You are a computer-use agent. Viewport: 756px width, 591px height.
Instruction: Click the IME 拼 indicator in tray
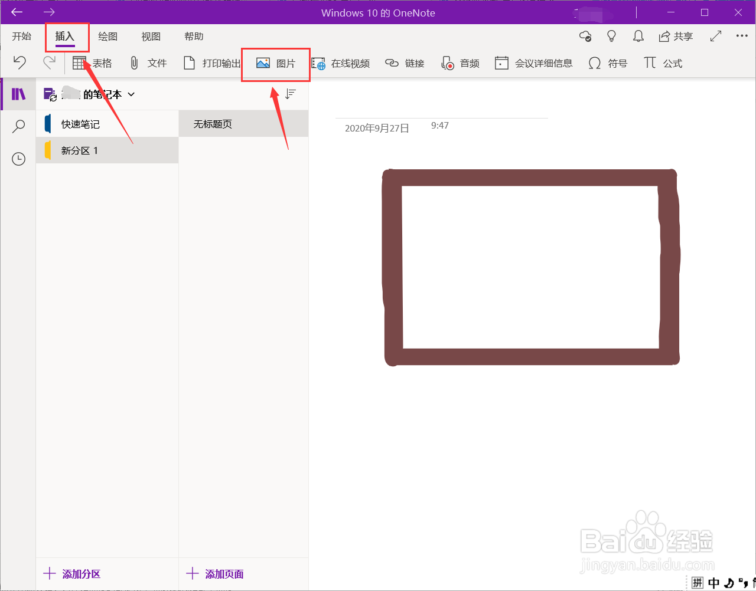point(698,583)
